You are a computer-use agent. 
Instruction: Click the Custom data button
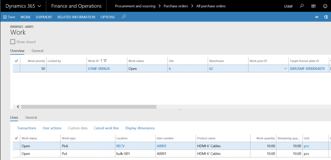[x=77, y=128]
